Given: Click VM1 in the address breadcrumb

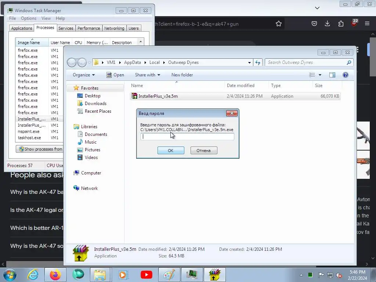Looking at the screenshot, I should click(x=111, y=62).
